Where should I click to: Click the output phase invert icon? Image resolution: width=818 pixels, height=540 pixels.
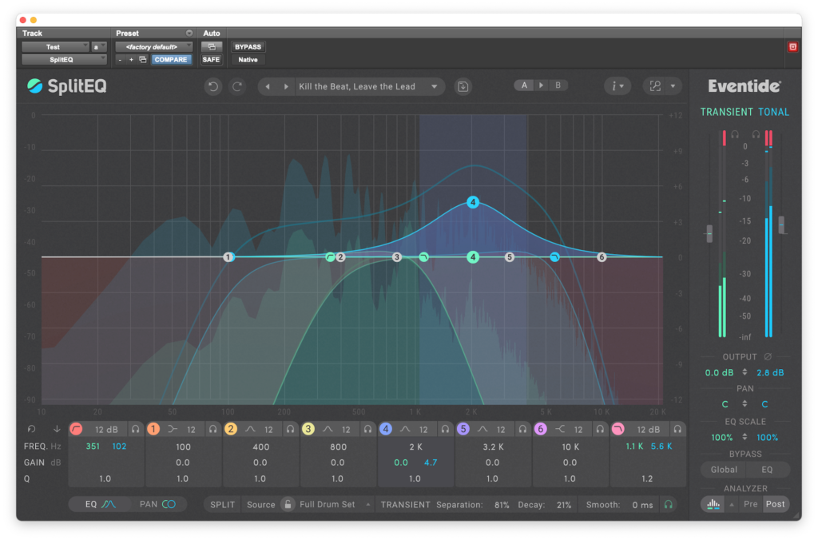coord(768,356)
